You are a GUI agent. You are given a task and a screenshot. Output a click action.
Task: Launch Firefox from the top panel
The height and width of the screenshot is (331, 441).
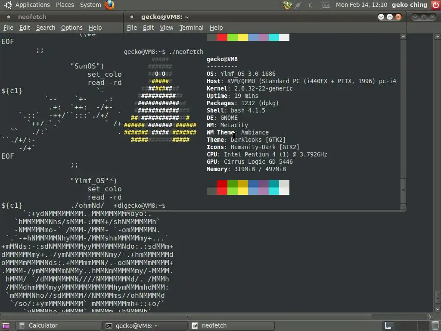(109, 5)
